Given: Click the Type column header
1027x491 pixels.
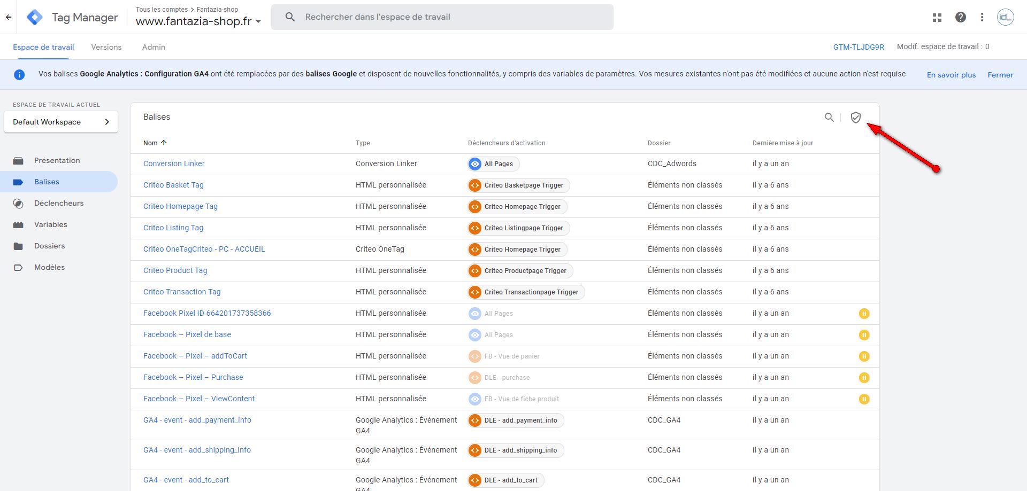Looking at the screenshot, I should point(363,143).
